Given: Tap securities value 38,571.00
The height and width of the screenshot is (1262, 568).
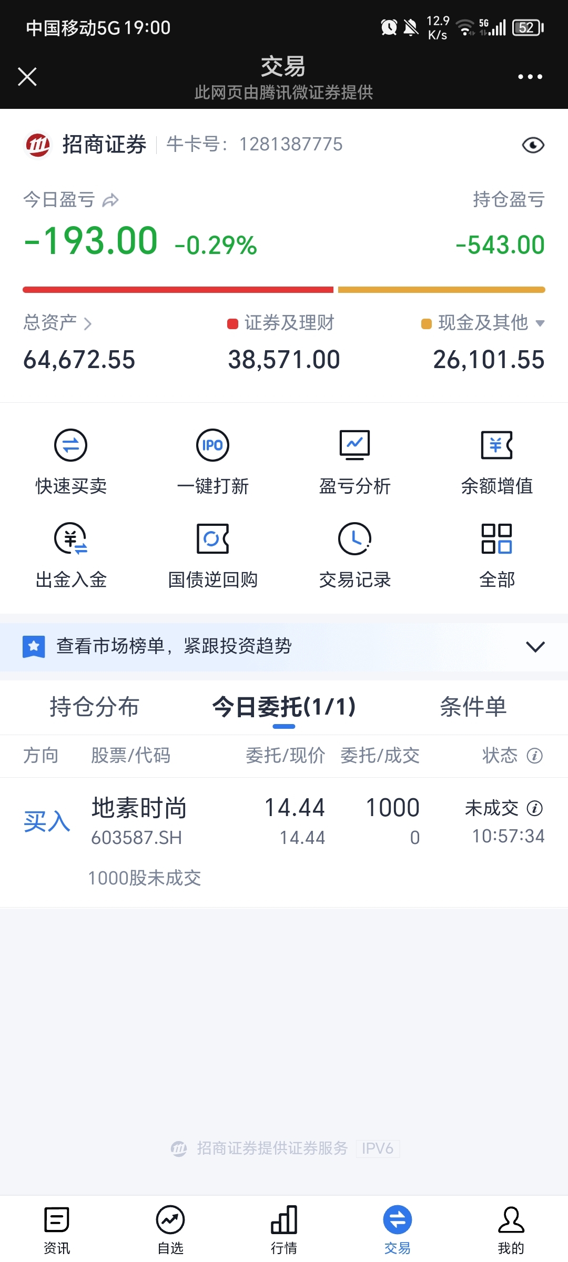Looking at the screenshot, I should (x=284, y=360).
